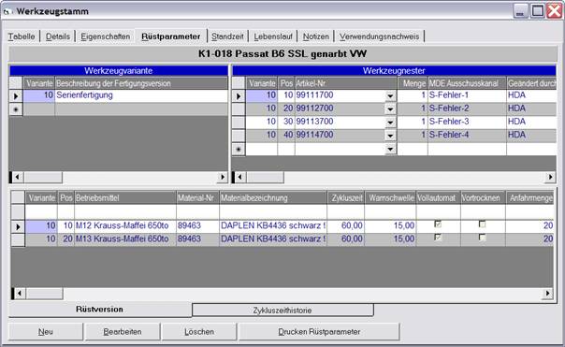Click the MDE Ausschusskanal column header
This screenshot has width=565, height=347.
point(467,83)
